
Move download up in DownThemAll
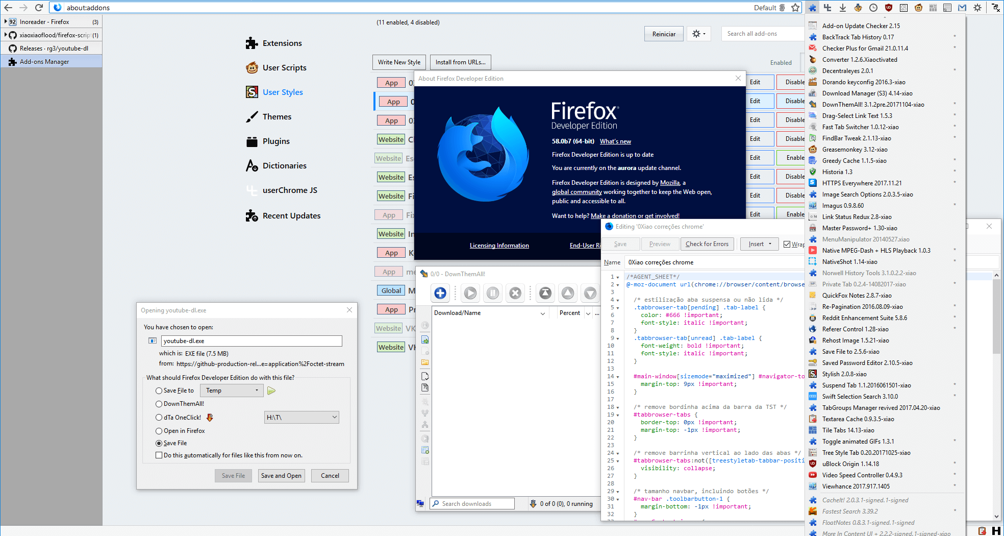(568, 293)
